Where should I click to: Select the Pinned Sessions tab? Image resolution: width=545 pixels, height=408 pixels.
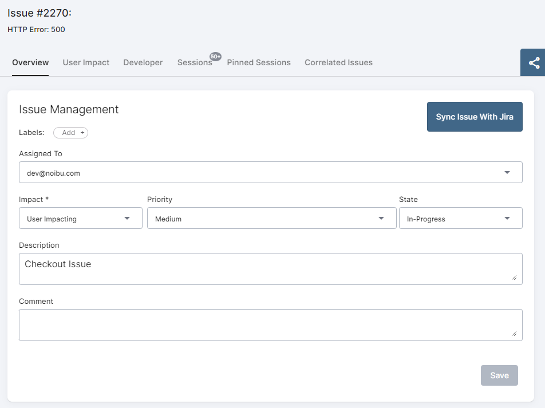pos(259,62)
